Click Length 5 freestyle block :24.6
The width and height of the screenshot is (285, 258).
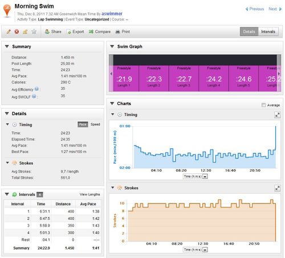243,78
